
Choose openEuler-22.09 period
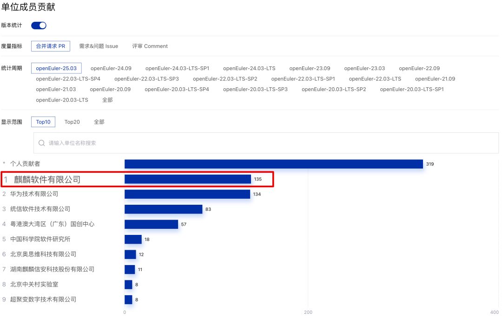(419, 68)
